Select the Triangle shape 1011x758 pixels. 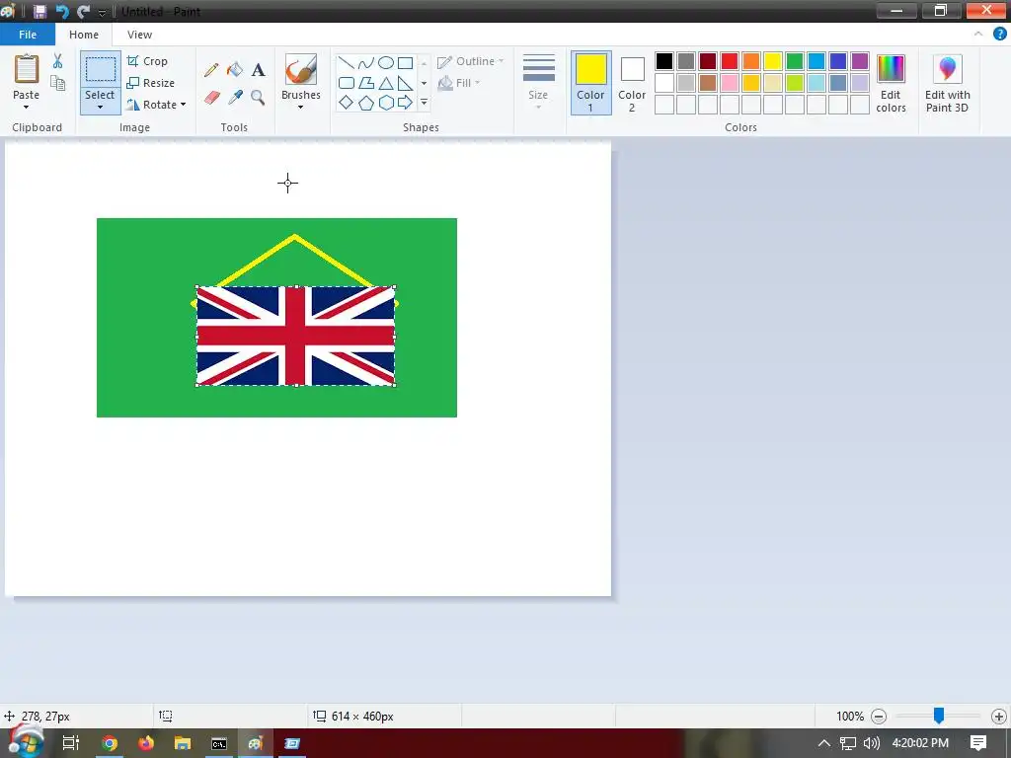coord(386,83)
